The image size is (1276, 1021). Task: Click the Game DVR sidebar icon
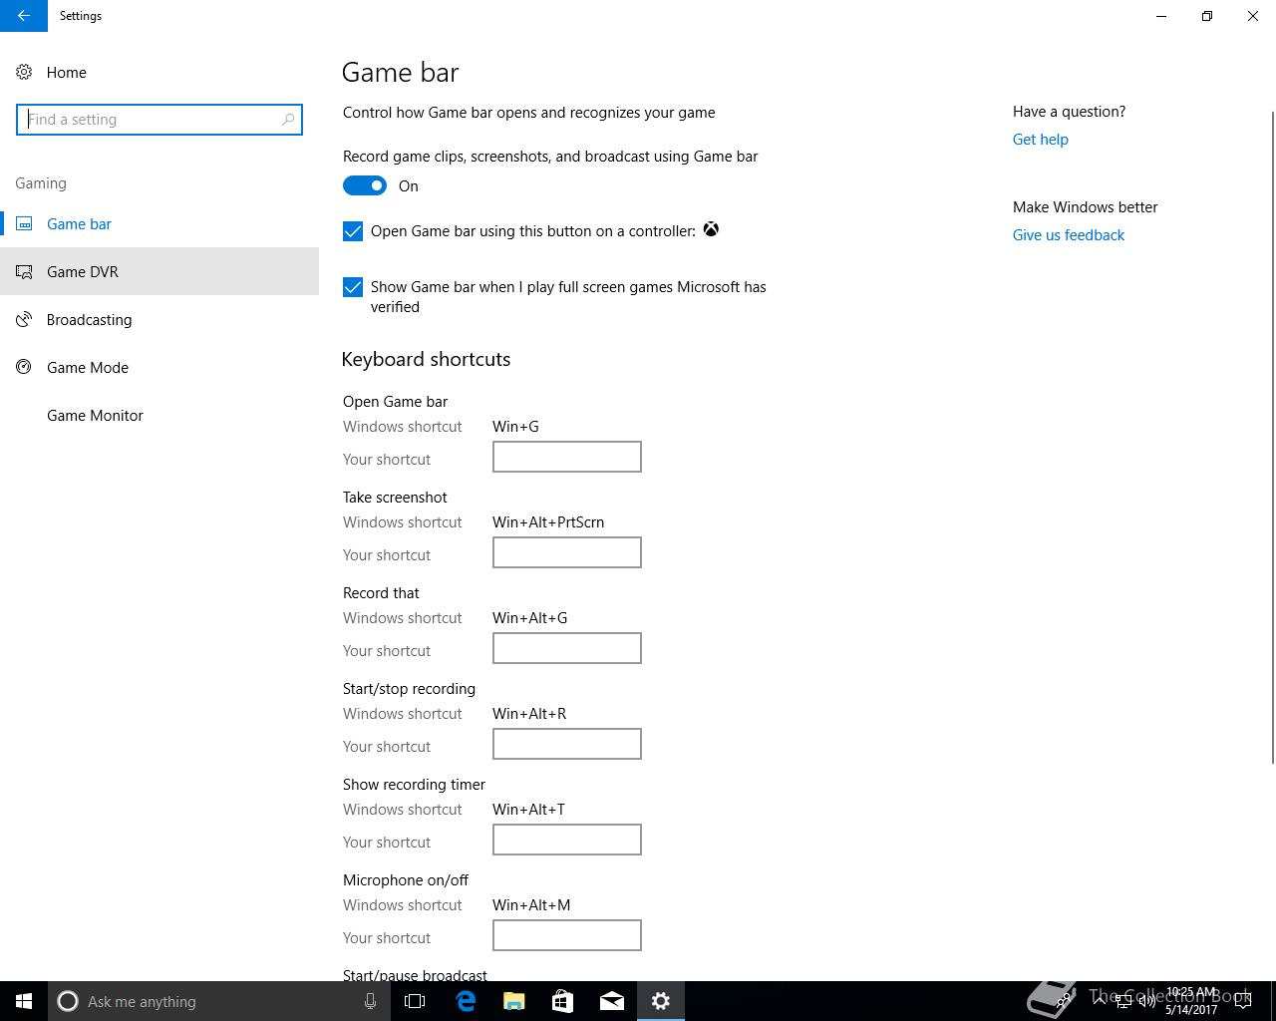25,271
